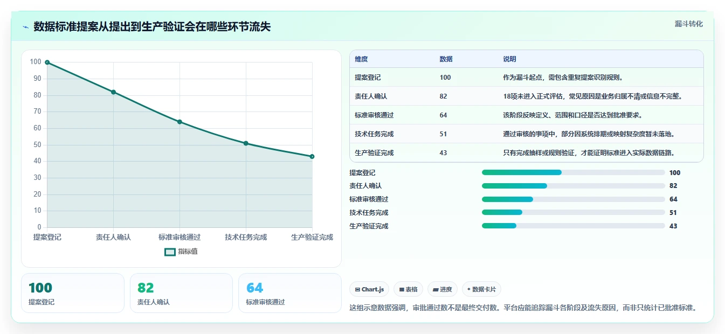Click the description starting 该阶段反映定义
The height and width of the screenshot is (334, 725).
pos(572,115)
